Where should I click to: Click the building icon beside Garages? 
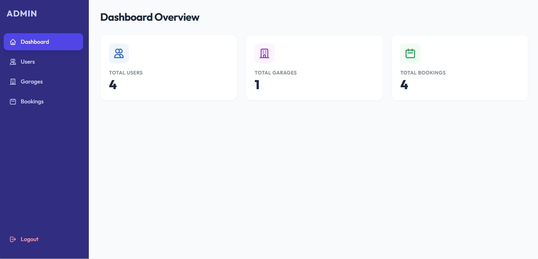click(x=13, y=82)
